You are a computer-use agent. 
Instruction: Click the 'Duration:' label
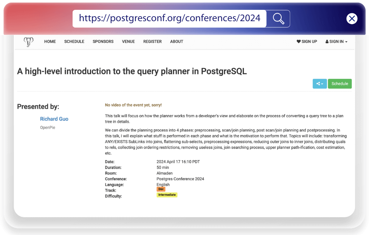[113, 167]
